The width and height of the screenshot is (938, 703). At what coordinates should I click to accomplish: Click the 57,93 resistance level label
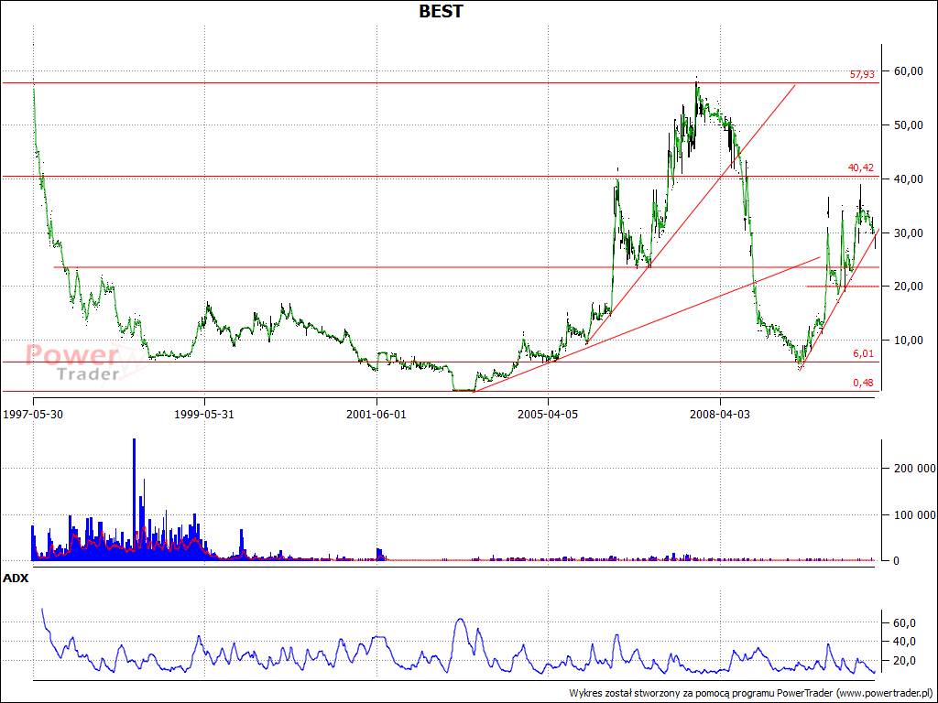coord(862,75)
